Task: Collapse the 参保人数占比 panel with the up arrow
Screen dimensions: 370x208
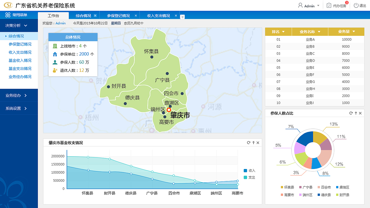Action: (356, 113)
